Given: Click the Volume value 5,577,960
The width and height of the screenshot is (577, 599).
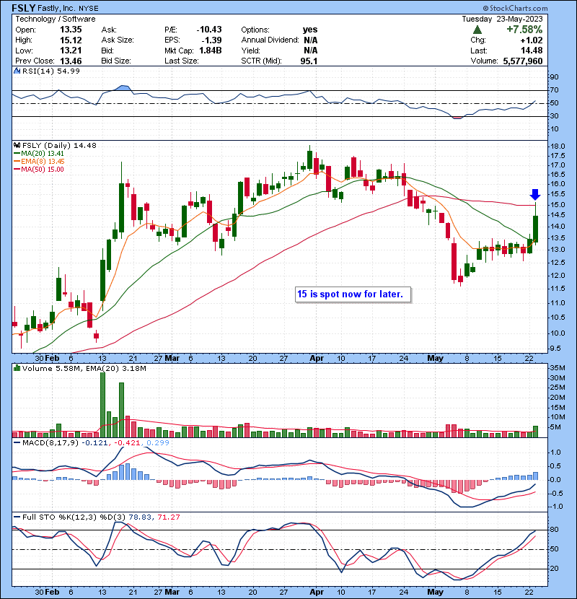Looking at the screenshot, I should (523, 61).
